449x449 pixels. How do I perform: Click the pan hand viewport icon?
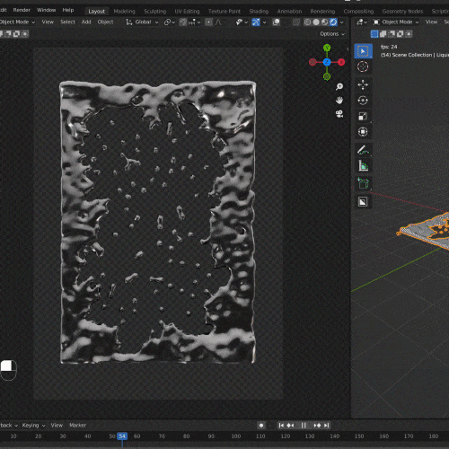339,101
